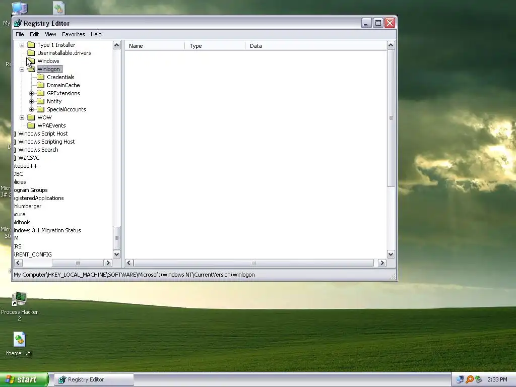Viewport: 516px width, 387px height.
Task: Minimize the Registry Editor window
Action: (366, 23)
